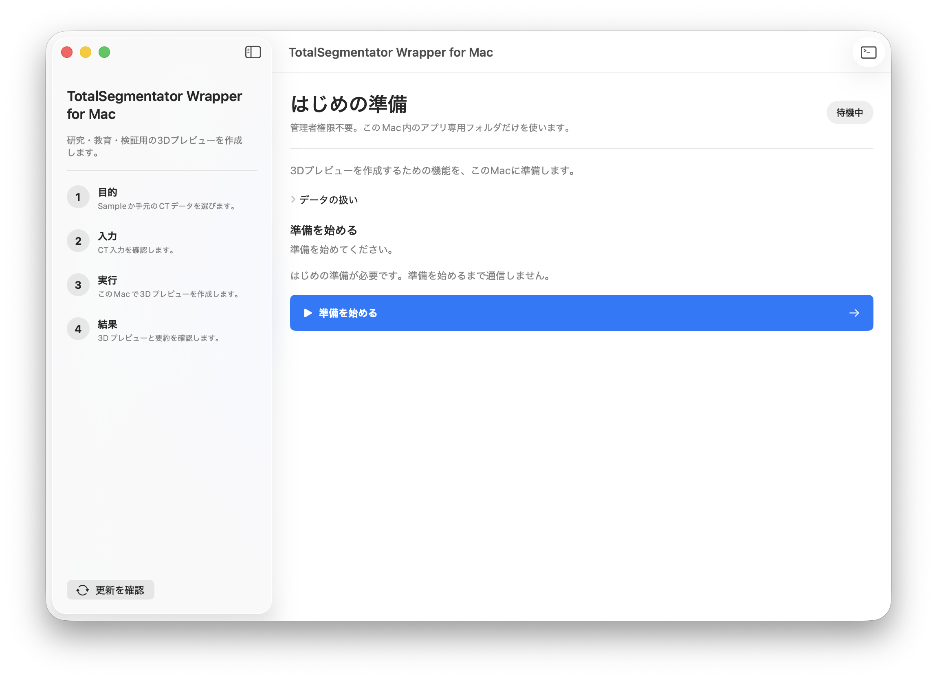Click the 管理者権限不要 subtitle text
Viewport: 937px width, 681px height.
pos(431,128)
